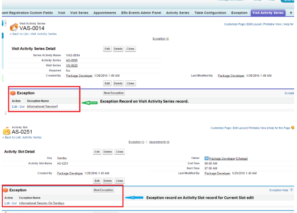Open the Exception Help question-mark icon

click(291, 190)
